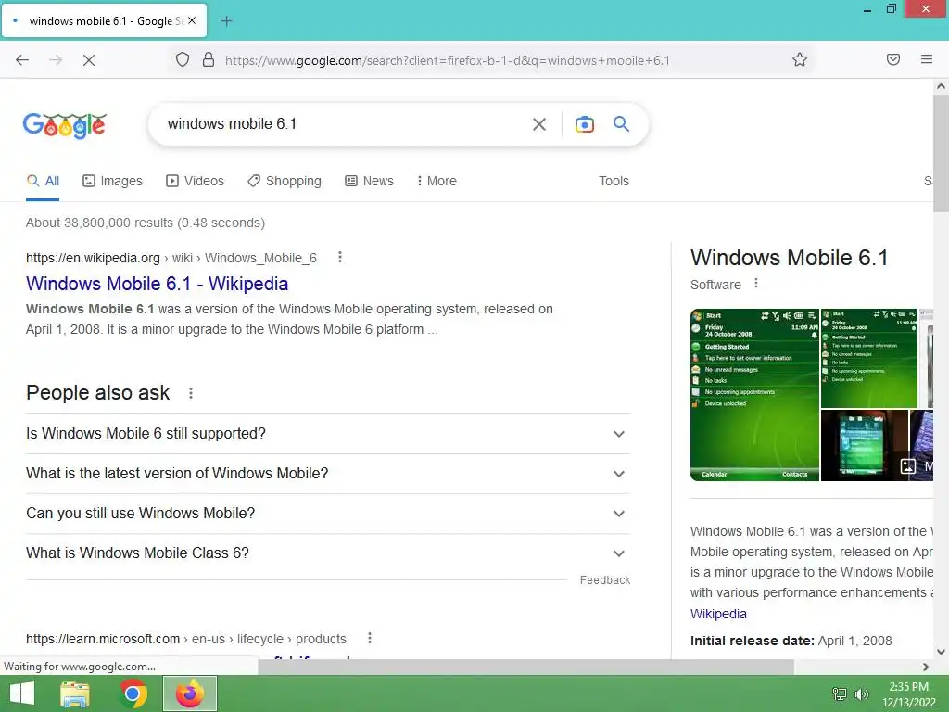Follow the Wikipedia link in knowledge panel
This screenshot has height=712, width=949.
pyautogui.click(x=718, y=614)
